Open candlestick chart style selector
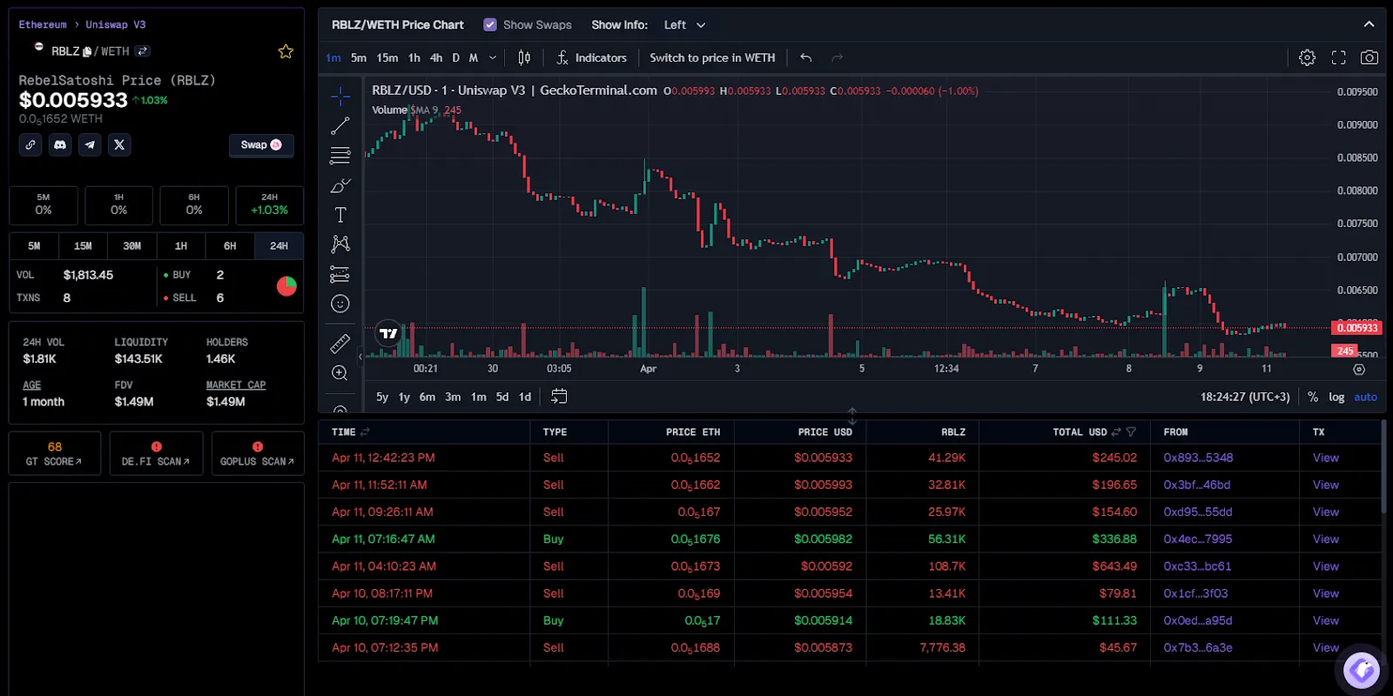The width and height of the screenshot is (1393, 696). [524, 57]
